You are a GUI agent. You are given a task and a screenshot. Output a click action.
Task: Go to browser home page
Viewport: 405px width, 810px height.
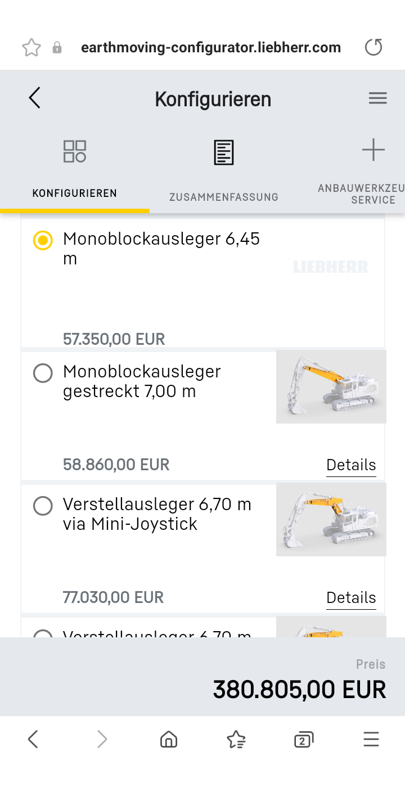[x=168, y=739]
